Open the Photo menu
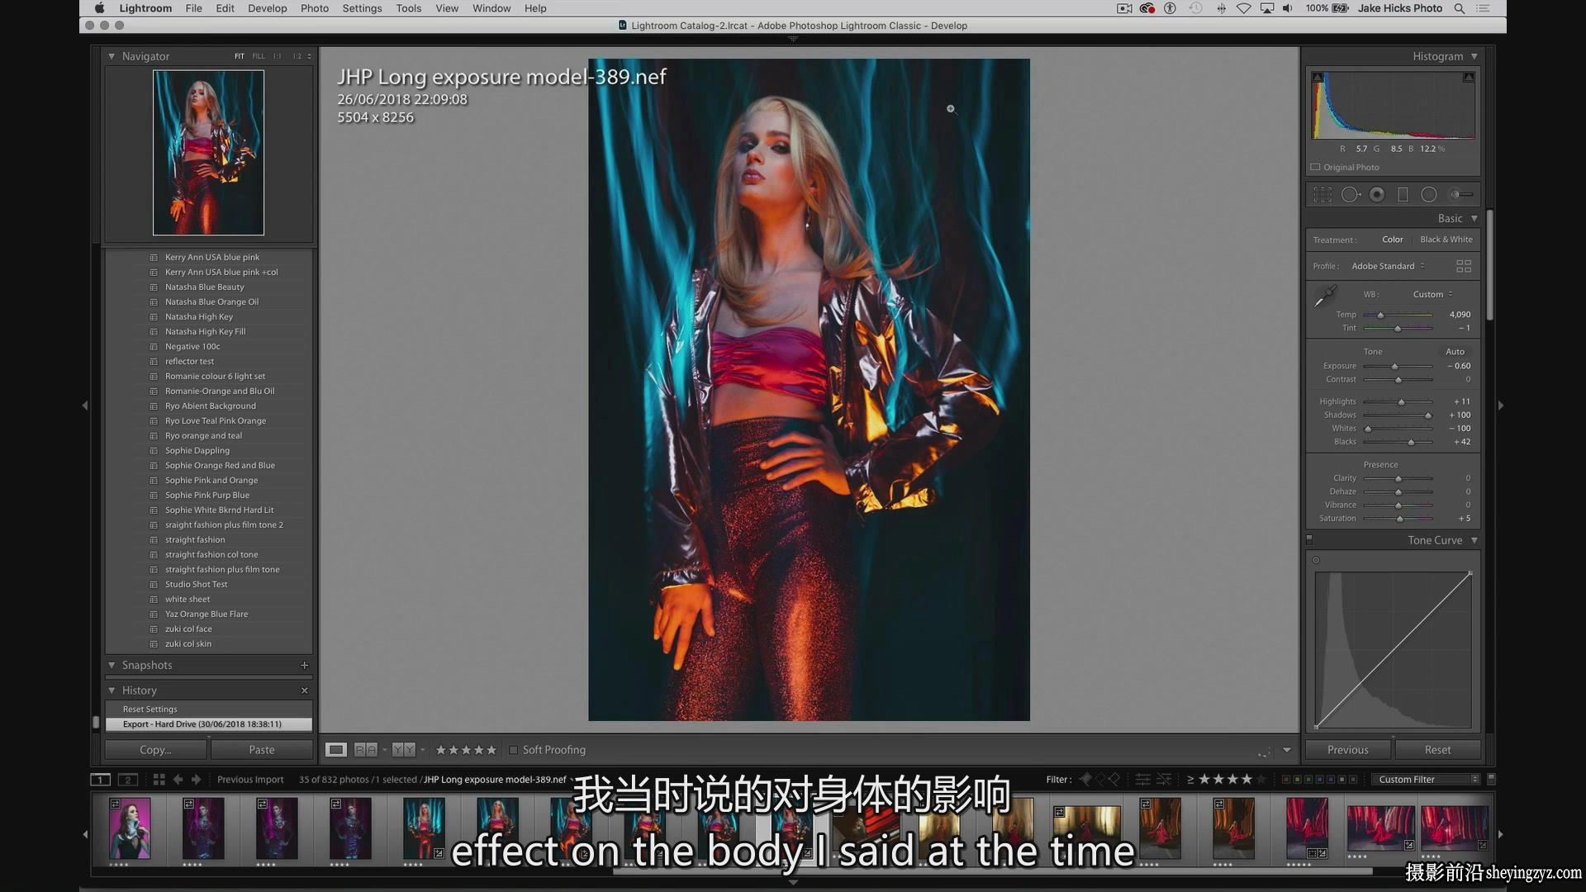The image size is (1586, 892). [314, 8]
